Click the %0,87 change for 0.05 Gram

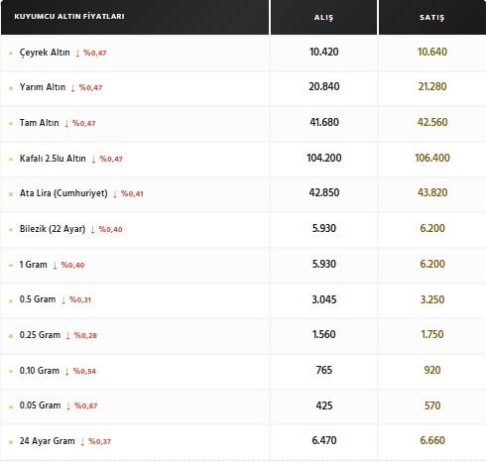86,405
